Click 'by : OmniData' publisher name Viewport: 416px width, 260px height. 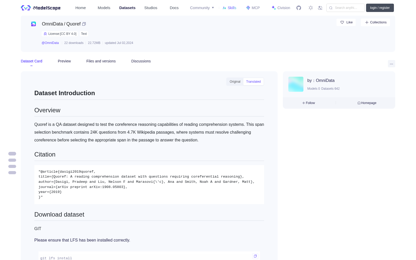point(321,81)
